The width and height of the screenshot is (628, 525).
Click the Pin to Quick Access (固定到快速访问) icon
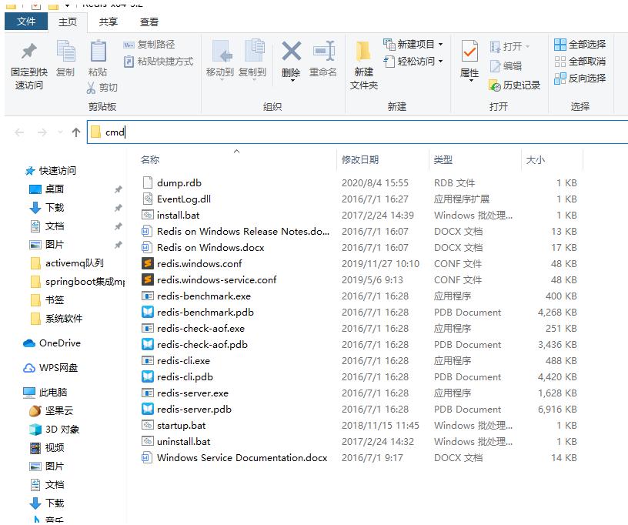pos(28,52)
